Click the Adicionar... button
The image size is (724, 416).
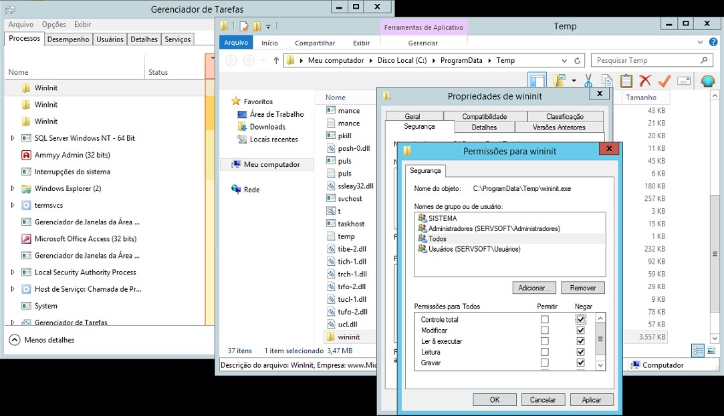(x=534, y=288)
